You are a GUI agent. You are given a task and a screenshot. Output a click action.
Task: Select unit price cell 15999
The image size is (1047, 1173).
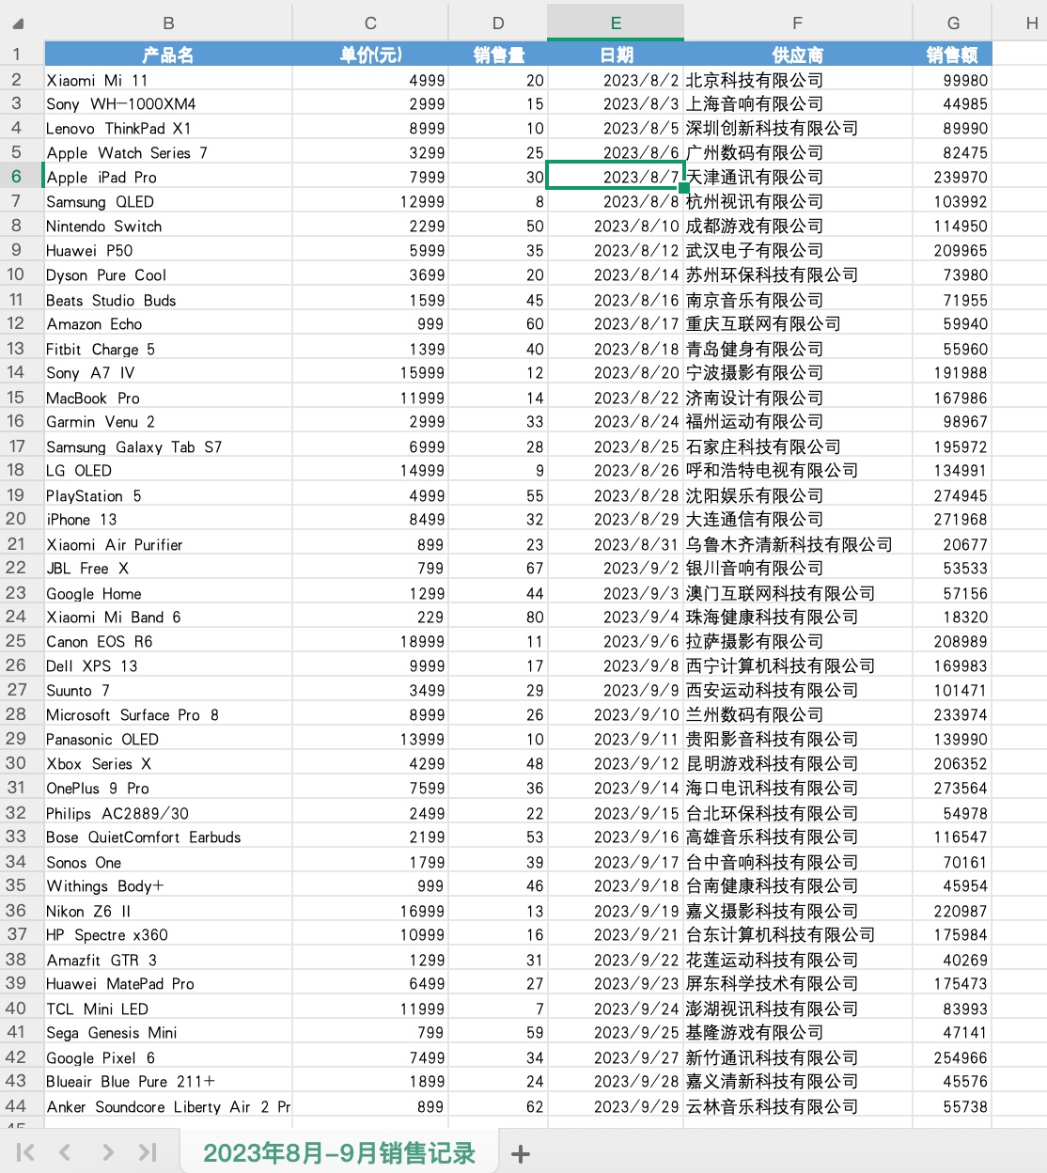coord(370,372)
